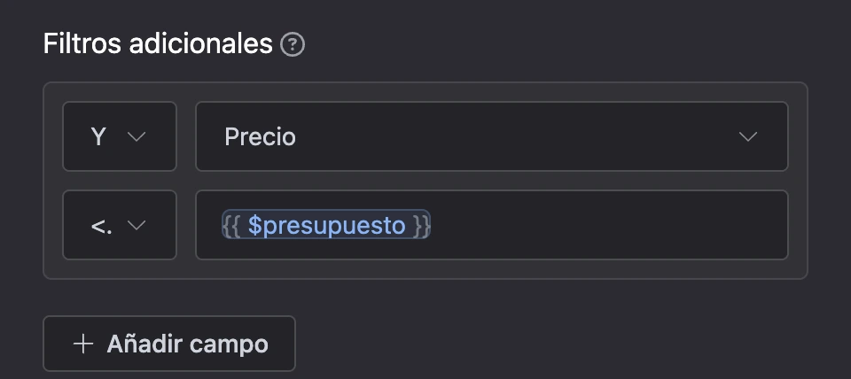
Task: Click the Añadir campo text label
Action: coord(187,344)
